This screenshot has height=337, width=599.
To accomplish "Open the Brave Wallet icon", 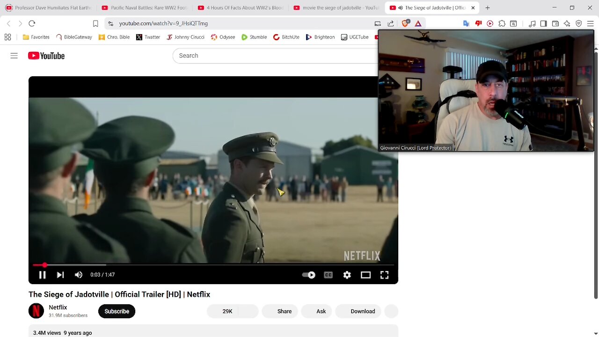I will [x=555, y=23].
